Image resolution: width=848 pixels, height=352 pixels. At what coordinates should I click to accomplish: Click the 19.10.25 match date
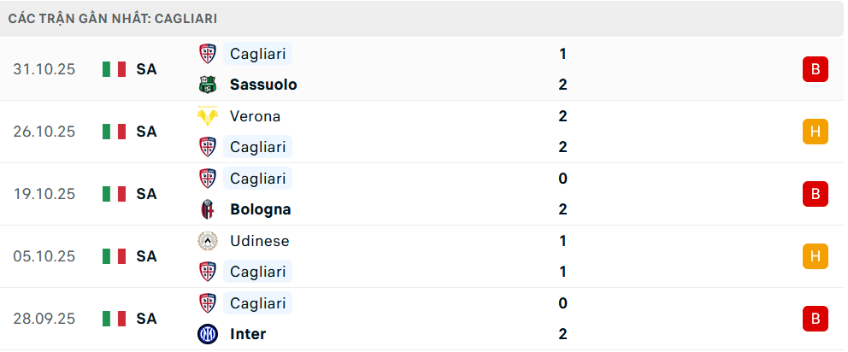coord(44,194)
